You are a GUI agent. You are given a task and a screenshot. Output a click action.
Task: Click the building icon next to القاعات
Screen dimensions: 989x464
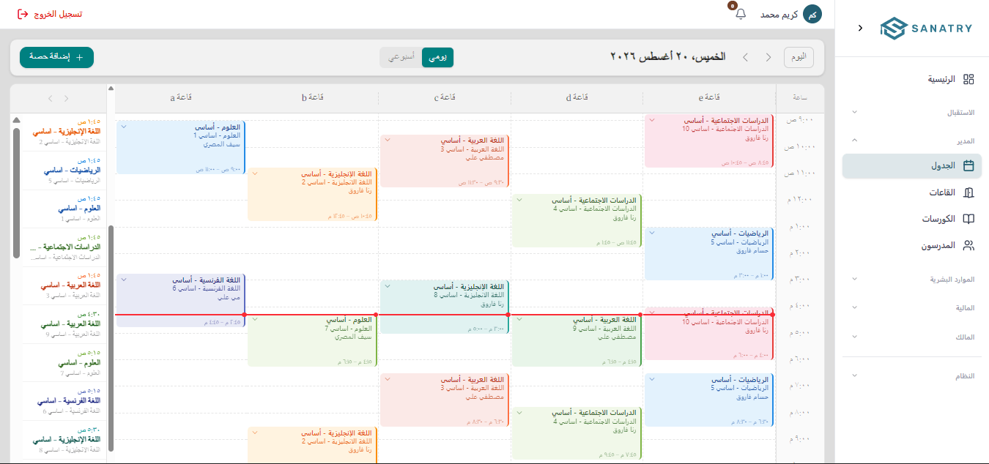pos(968,192)
